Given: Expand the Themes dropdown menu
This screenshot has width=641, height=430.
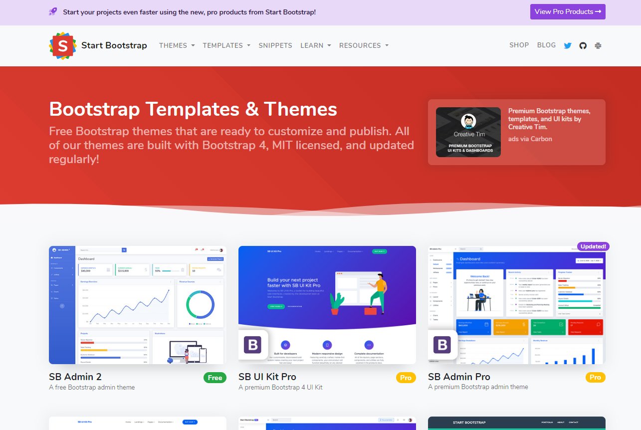Looking at the screenshot, I should pyautogui.click(x=177, y=45).
